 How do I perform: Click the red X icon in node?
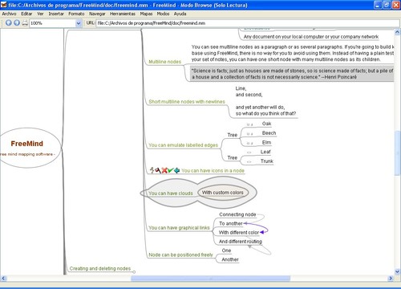tap(164, 170)
